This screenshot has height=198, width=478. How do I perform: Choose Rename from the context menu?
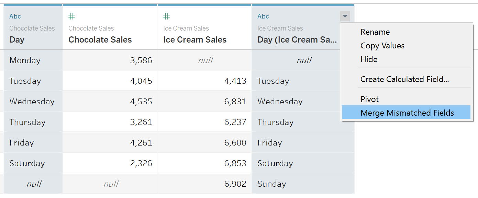coord(375,32)
